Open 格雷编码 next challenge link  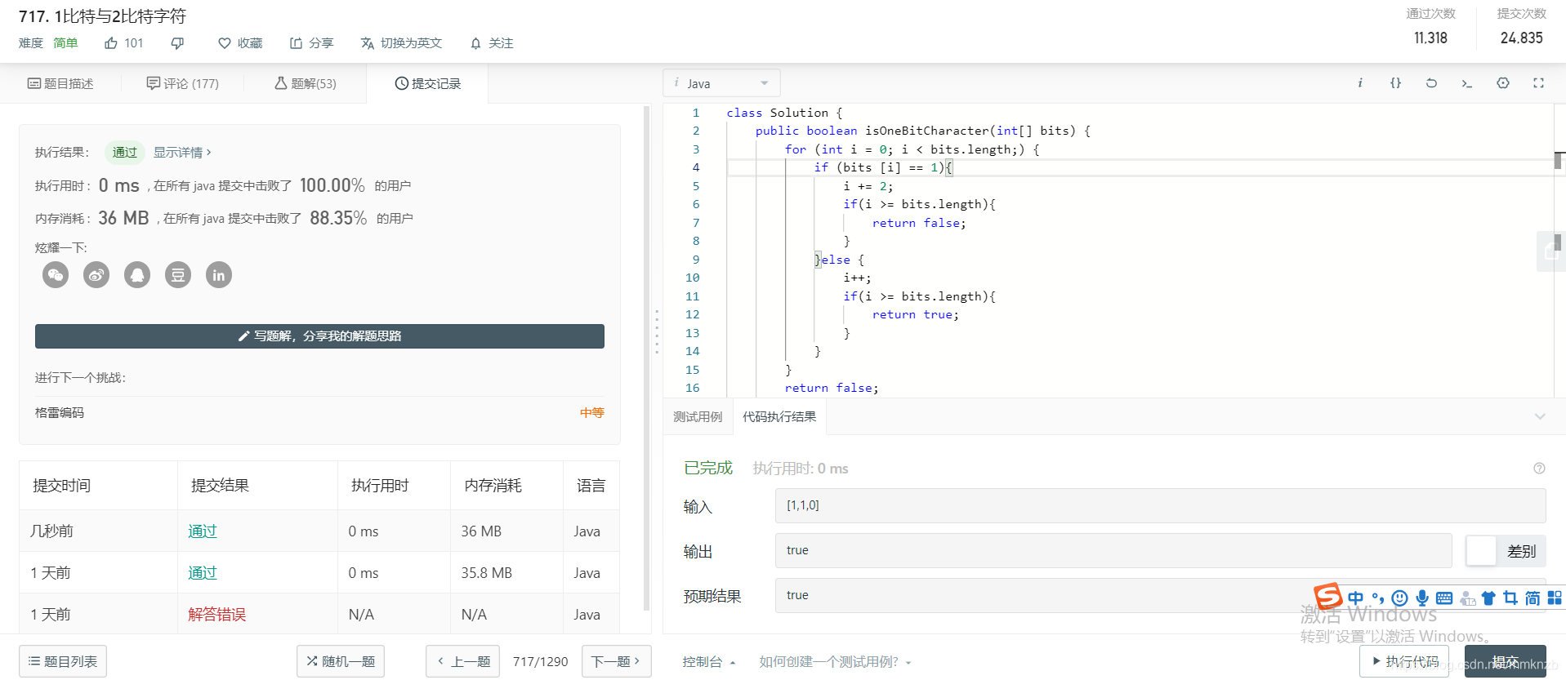(x=60, y=413)
